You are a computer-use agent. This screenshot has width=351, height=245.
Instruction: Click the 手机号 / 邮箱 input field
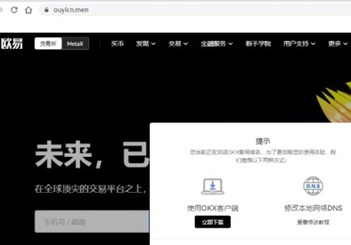click(x=92, y=222)
